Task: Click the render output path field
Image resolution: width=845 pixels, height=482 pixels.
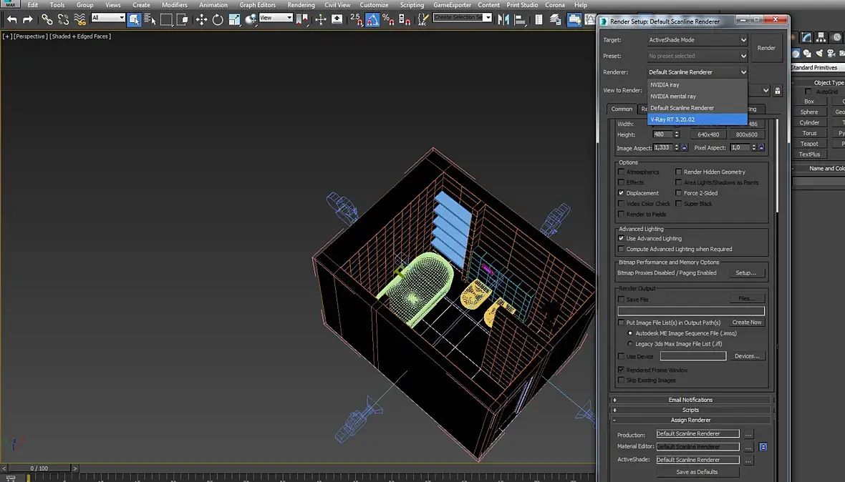Action: click(691, 311)
